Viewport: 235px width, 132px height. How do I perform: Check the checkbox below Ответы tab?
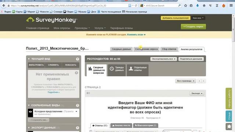coord(91,131)
